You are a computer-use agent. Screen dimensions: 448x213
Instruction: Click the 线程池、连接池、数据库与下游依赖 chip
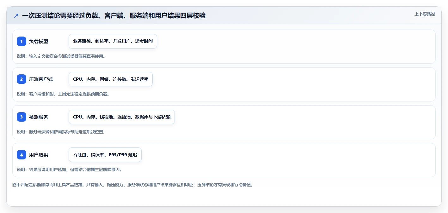point(122,117)
